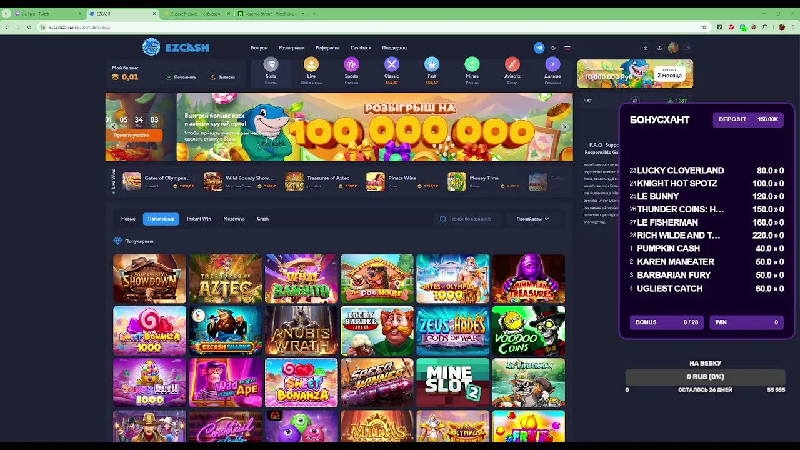
Task: Go back in browser history
Action: pyautogui.click(x=6, y=27)
